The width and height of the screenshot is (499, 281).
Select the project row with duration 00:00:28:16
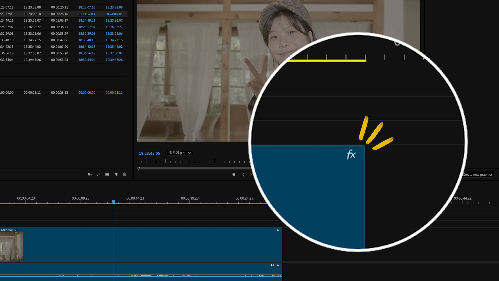(60, 14)
